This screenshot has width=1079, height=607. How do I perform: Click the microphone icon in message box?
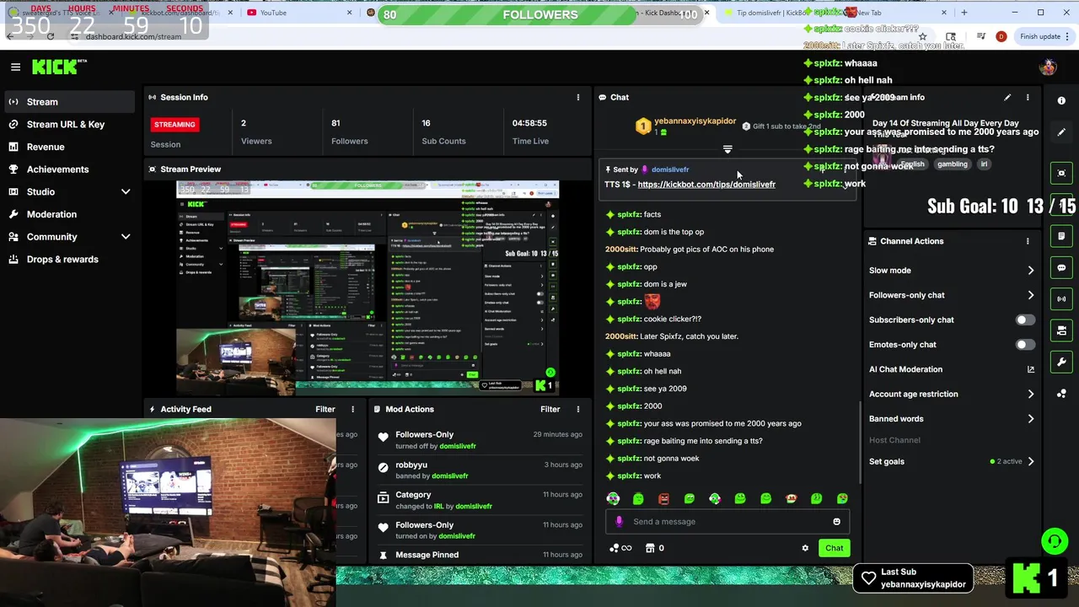coord(619,521)
